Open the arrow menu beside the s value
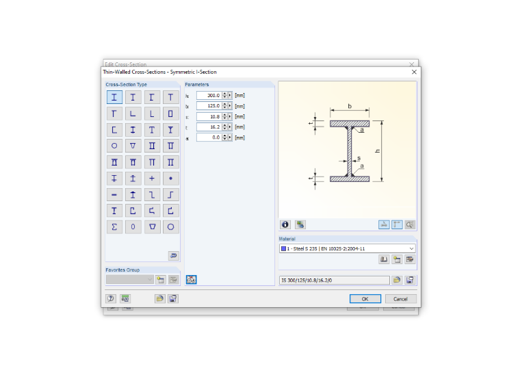The image size is (520, 390). coord(230,116)
